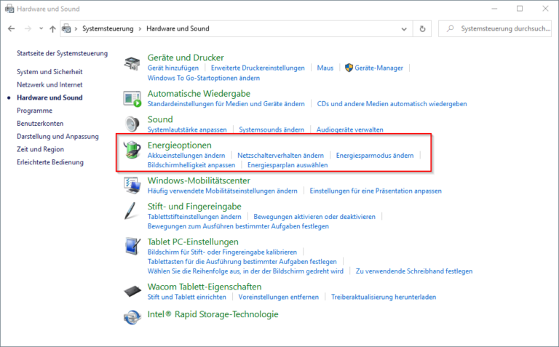
Task: Click CDs und andere Medien automatisch wiedergeben
Action: [392, 104]
